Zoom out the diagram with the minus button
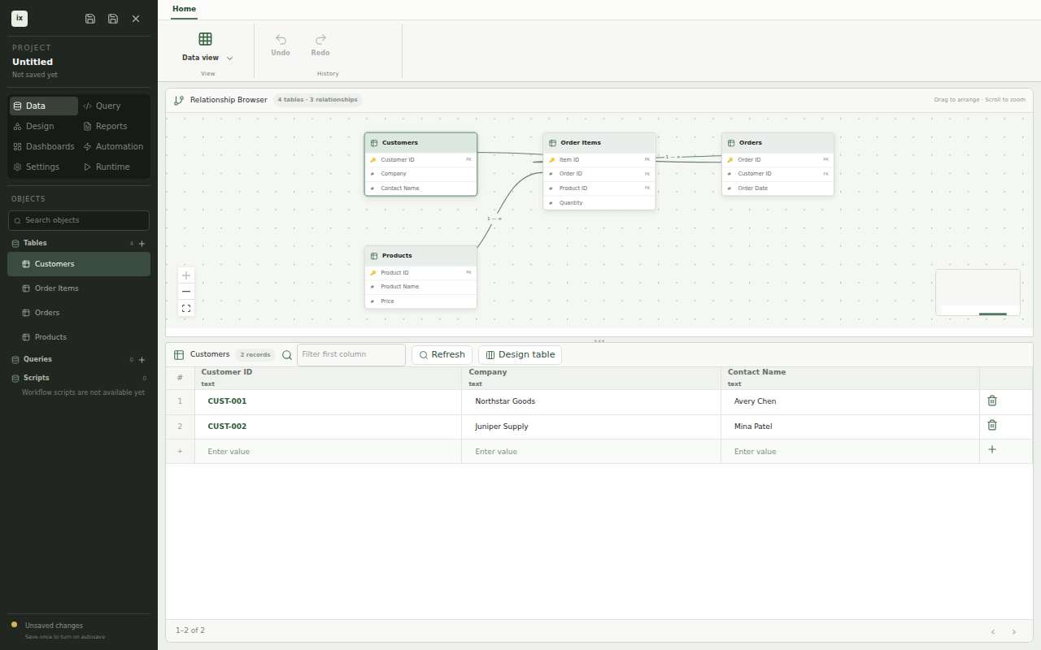This screenshot has height=650, width=1041. click(186, 292)
